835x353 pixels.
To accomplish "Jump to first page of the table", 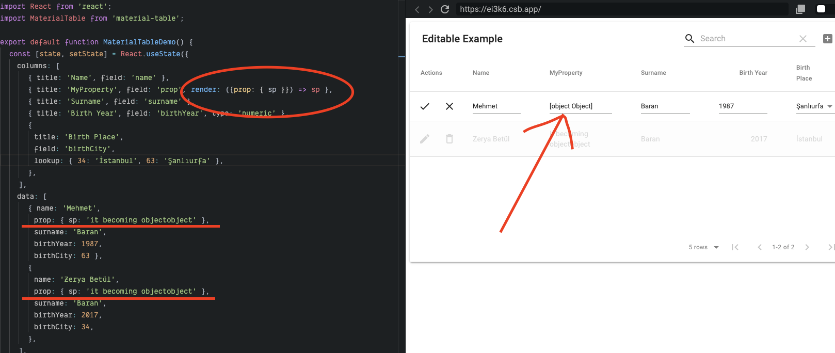I will click(x=735, y=247).
